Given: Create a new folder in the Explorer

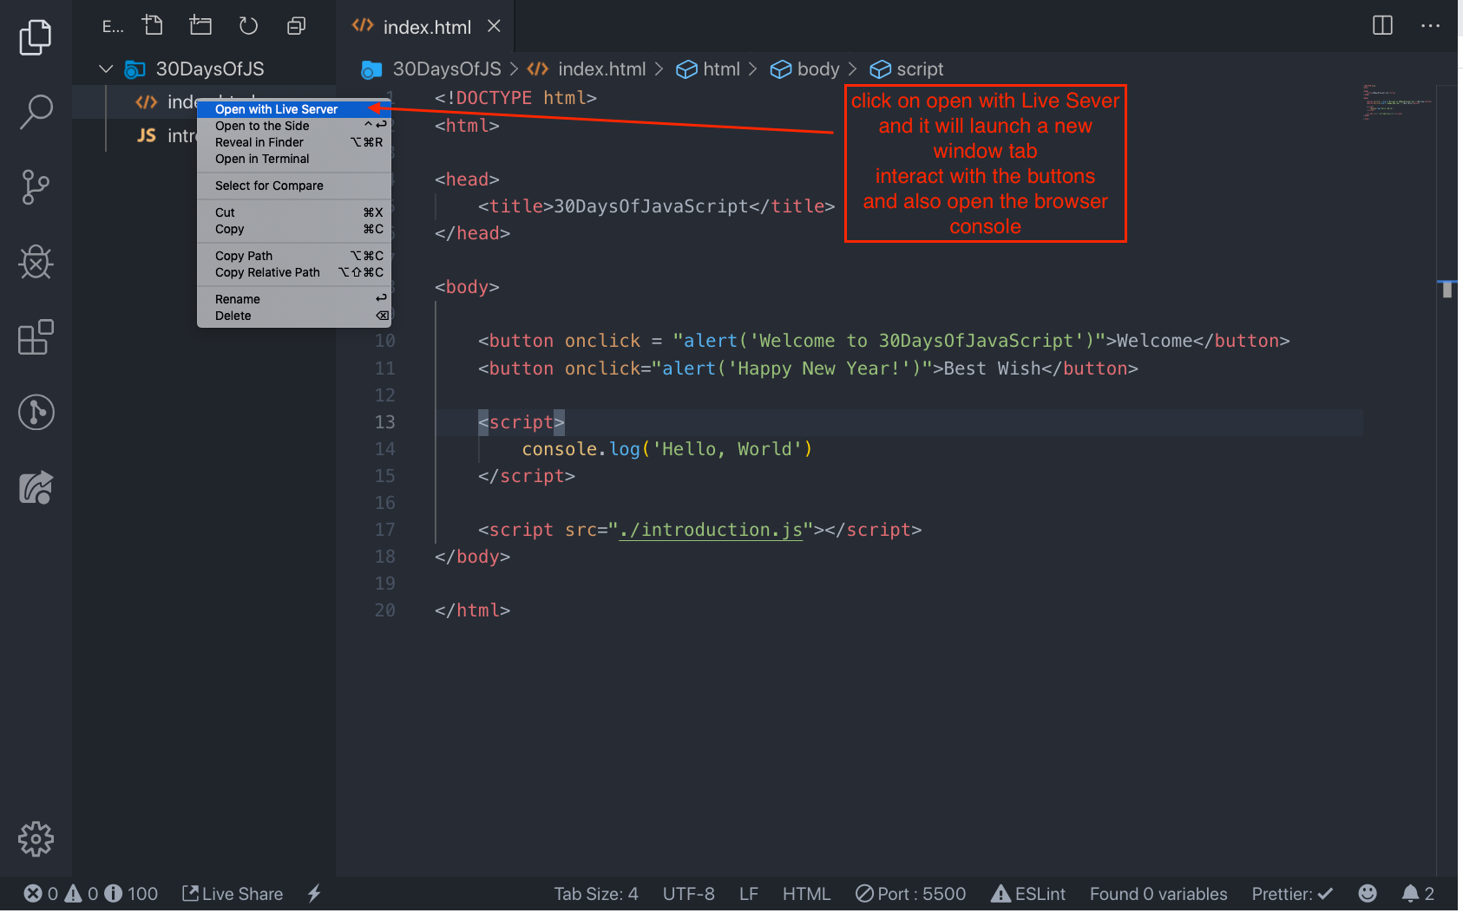Looking at the screenshot, I should [200, 25].
